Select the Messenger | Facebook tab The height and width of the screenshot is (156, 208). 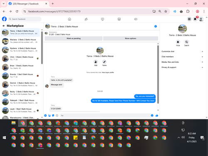tap(28, 4)
